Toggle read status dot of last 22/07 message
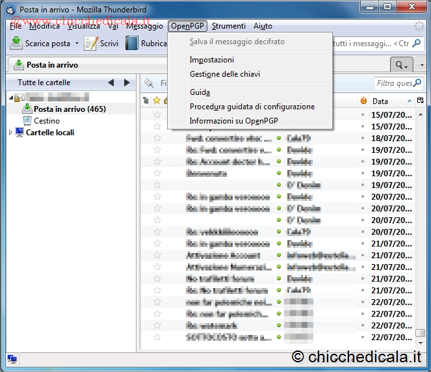This screenshot has width=431, height=372. (279, 337)
